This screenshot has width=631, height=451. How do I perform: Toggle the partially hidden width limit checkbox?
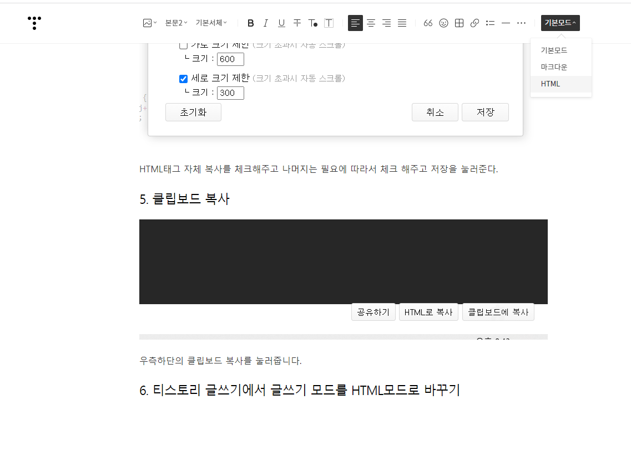pos(183,45)
